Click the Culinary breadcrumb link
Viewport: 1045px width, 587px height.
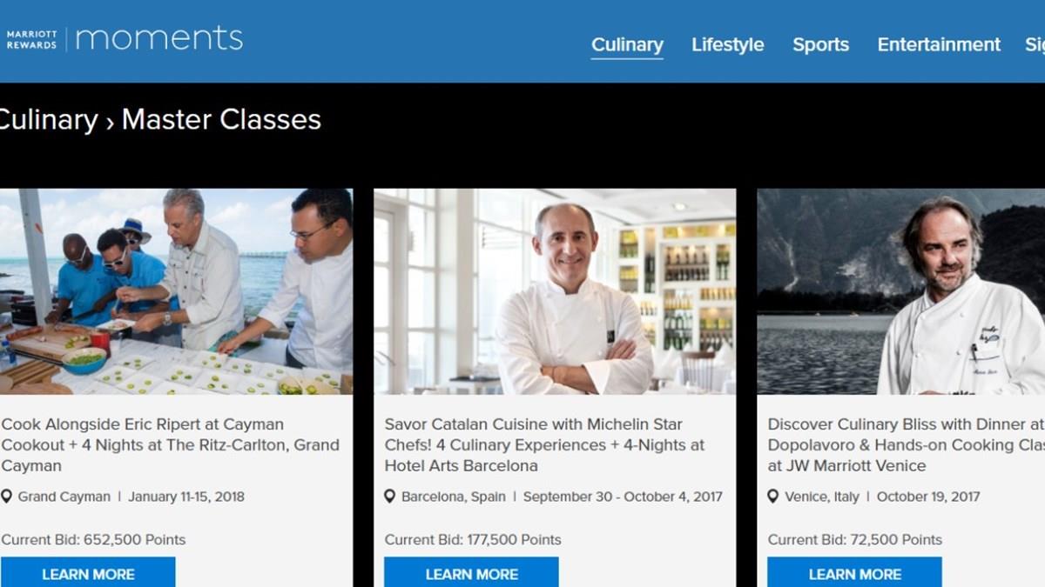coord(48,119)
